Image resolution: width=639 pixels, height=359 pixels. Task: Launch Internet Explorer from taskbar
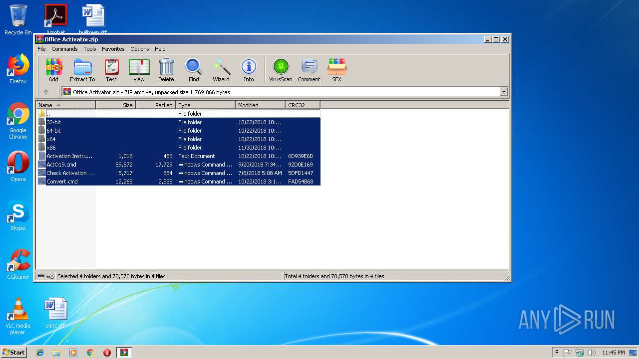click(40, 353)
